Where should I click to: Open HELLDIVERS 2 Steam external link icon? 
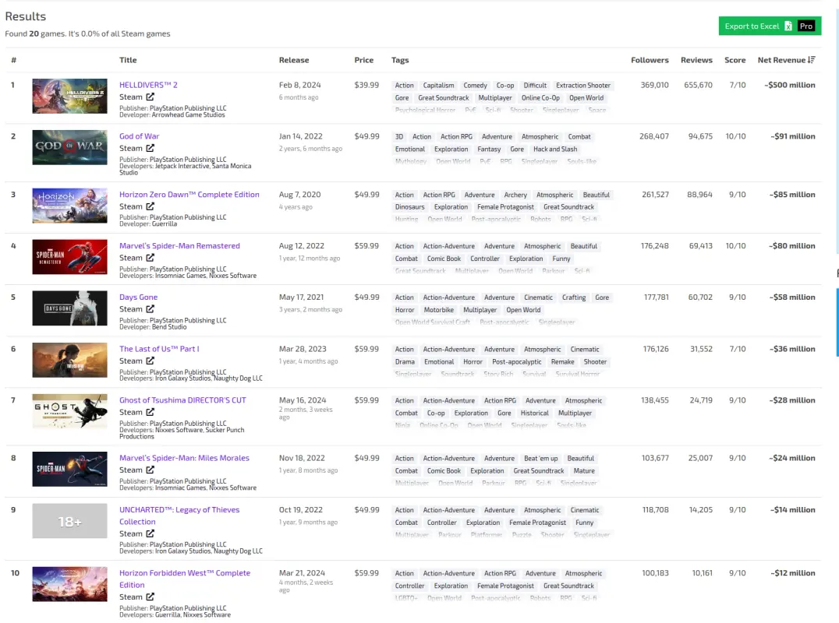[150, 97]
